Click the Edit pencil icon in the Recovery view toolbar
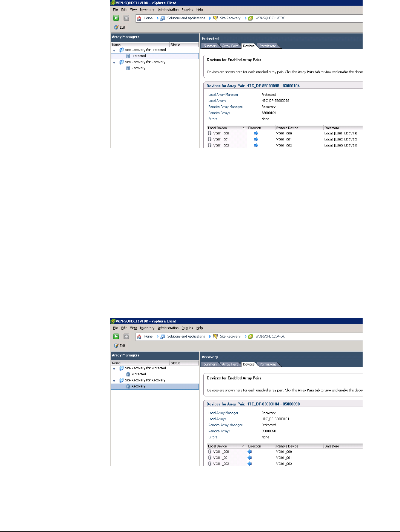400x532 pixels. 117,345
